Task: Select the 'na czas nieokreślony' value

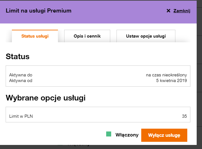Action: tap(166, 75)
